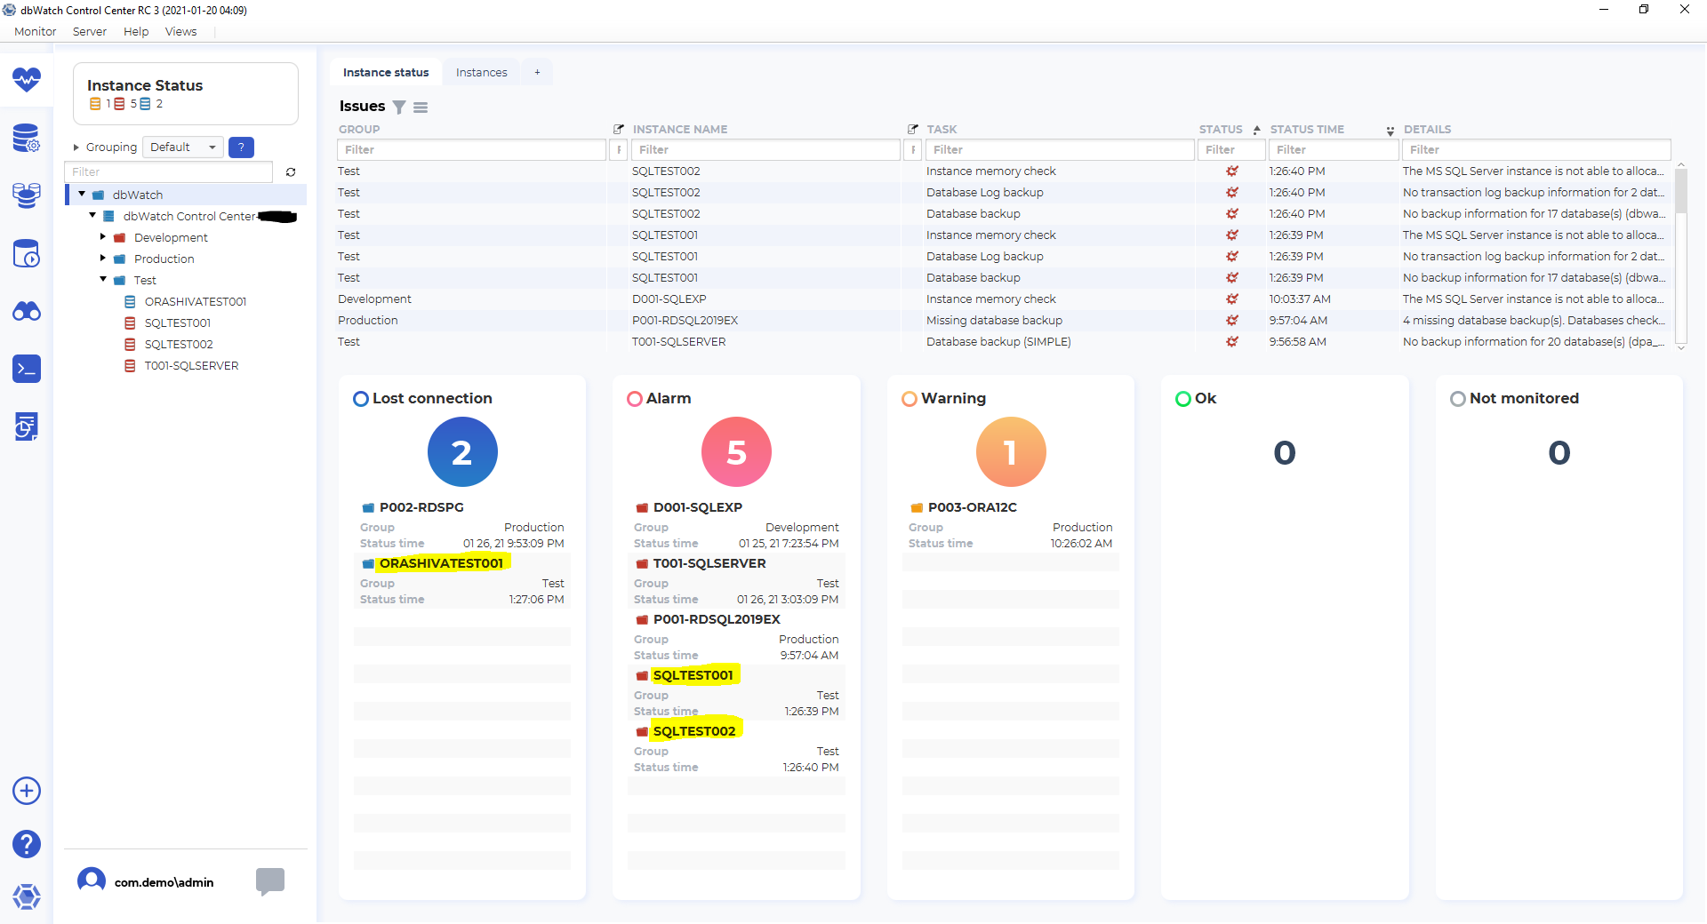
Task: Click the binoculars icon in sidebar
Action: pos(27,312)
